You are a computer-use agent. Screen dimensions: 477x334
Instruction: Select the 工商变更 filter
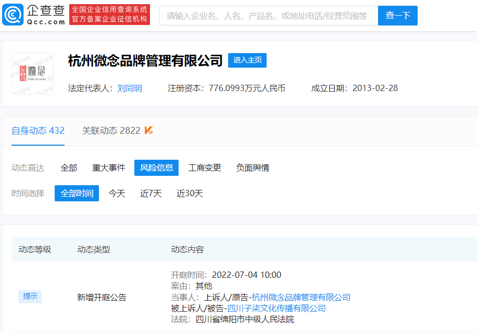coord(205,168)
